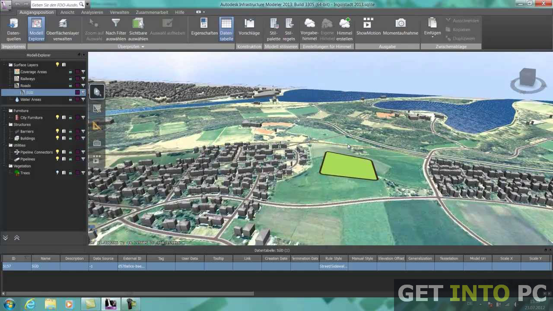Image resolution: width=553 pixels, height=311 pixels.
Task: Toggle City Furniture light bulb visibility
Action: click(x=57, y=117)
